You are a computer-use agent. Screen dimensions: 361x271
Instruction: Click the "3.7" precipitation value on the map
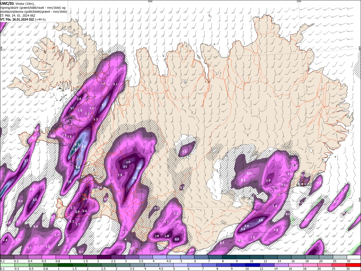click(x=26, y=161)
